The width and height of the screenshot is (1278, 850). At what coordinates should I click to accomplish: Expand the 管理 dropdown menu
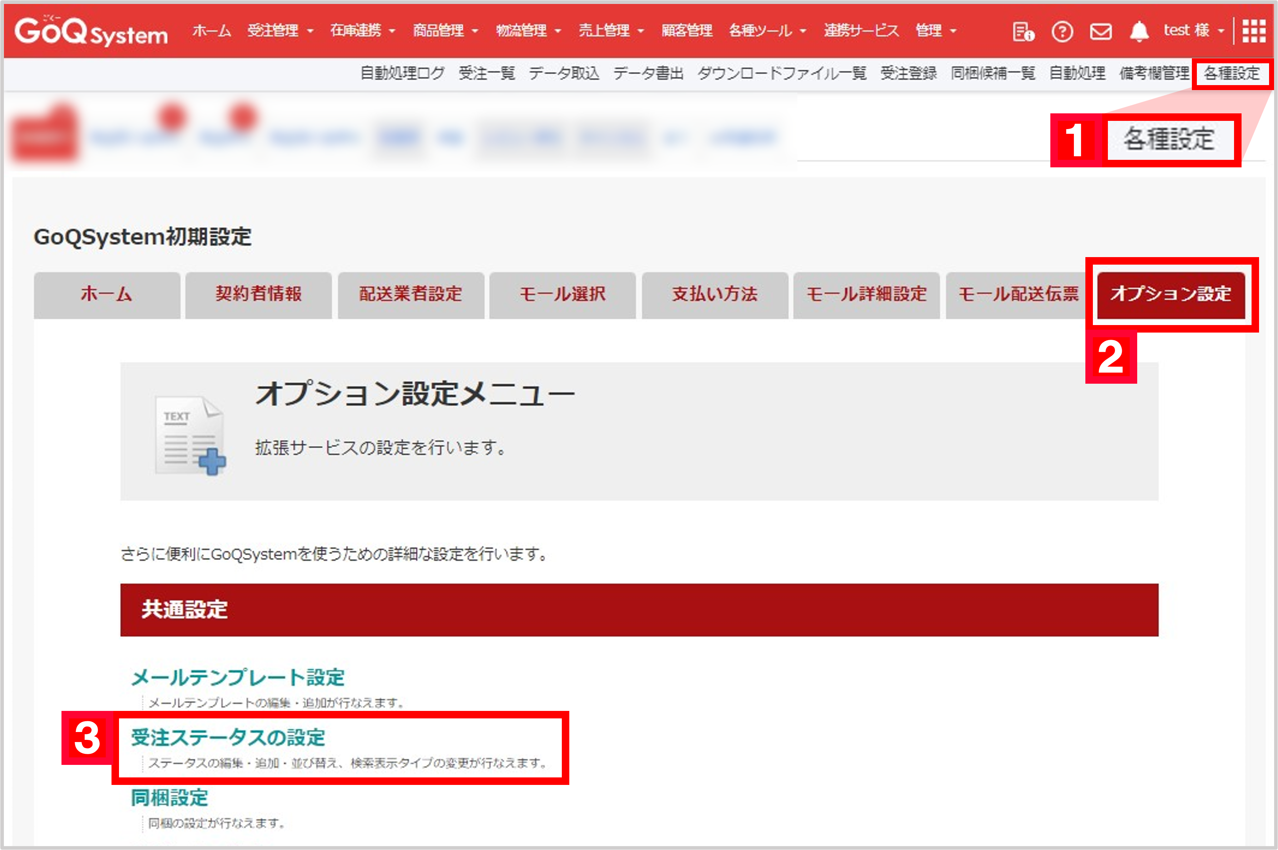pos(936,30)
